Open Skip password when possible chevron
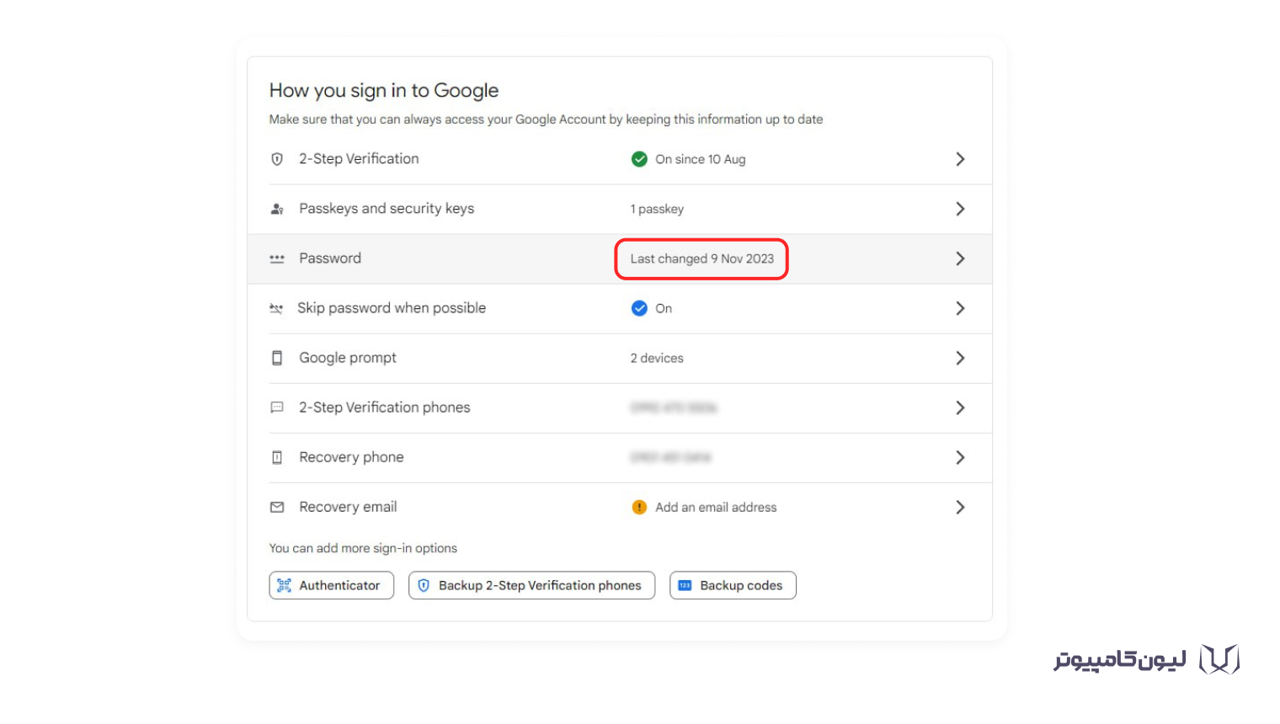Screen dimensions: 1280x724 click(x=960, y=308)
